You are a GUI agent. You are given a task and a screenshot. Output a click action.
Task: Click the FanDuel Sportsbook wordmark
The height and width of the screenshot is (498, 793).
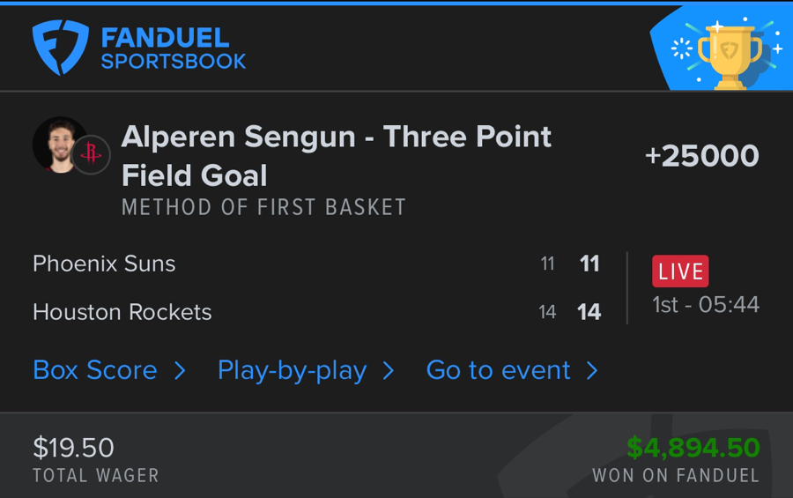(x=173, y=49)
